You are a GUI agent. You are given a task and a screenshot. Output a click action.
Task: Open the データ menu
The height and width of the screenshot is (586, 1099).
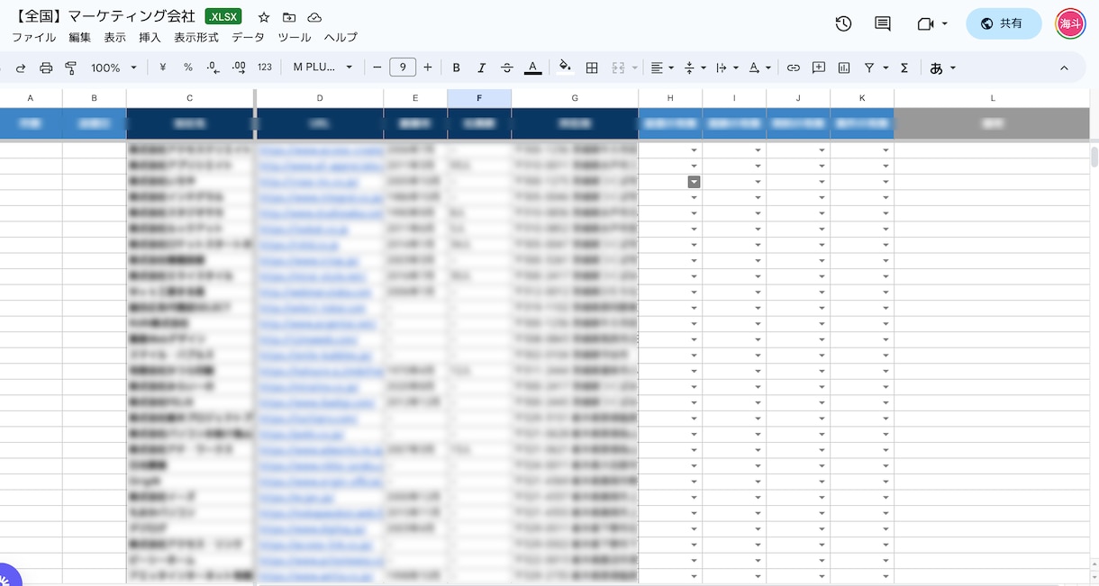(248, 37)
